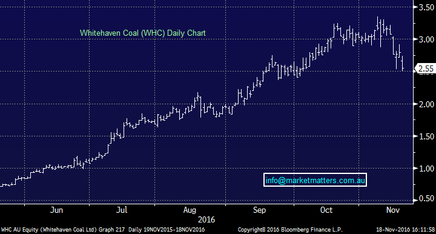436x234 pixels.
Task: Click the 2016 year label
Action: tap(206, 220)
